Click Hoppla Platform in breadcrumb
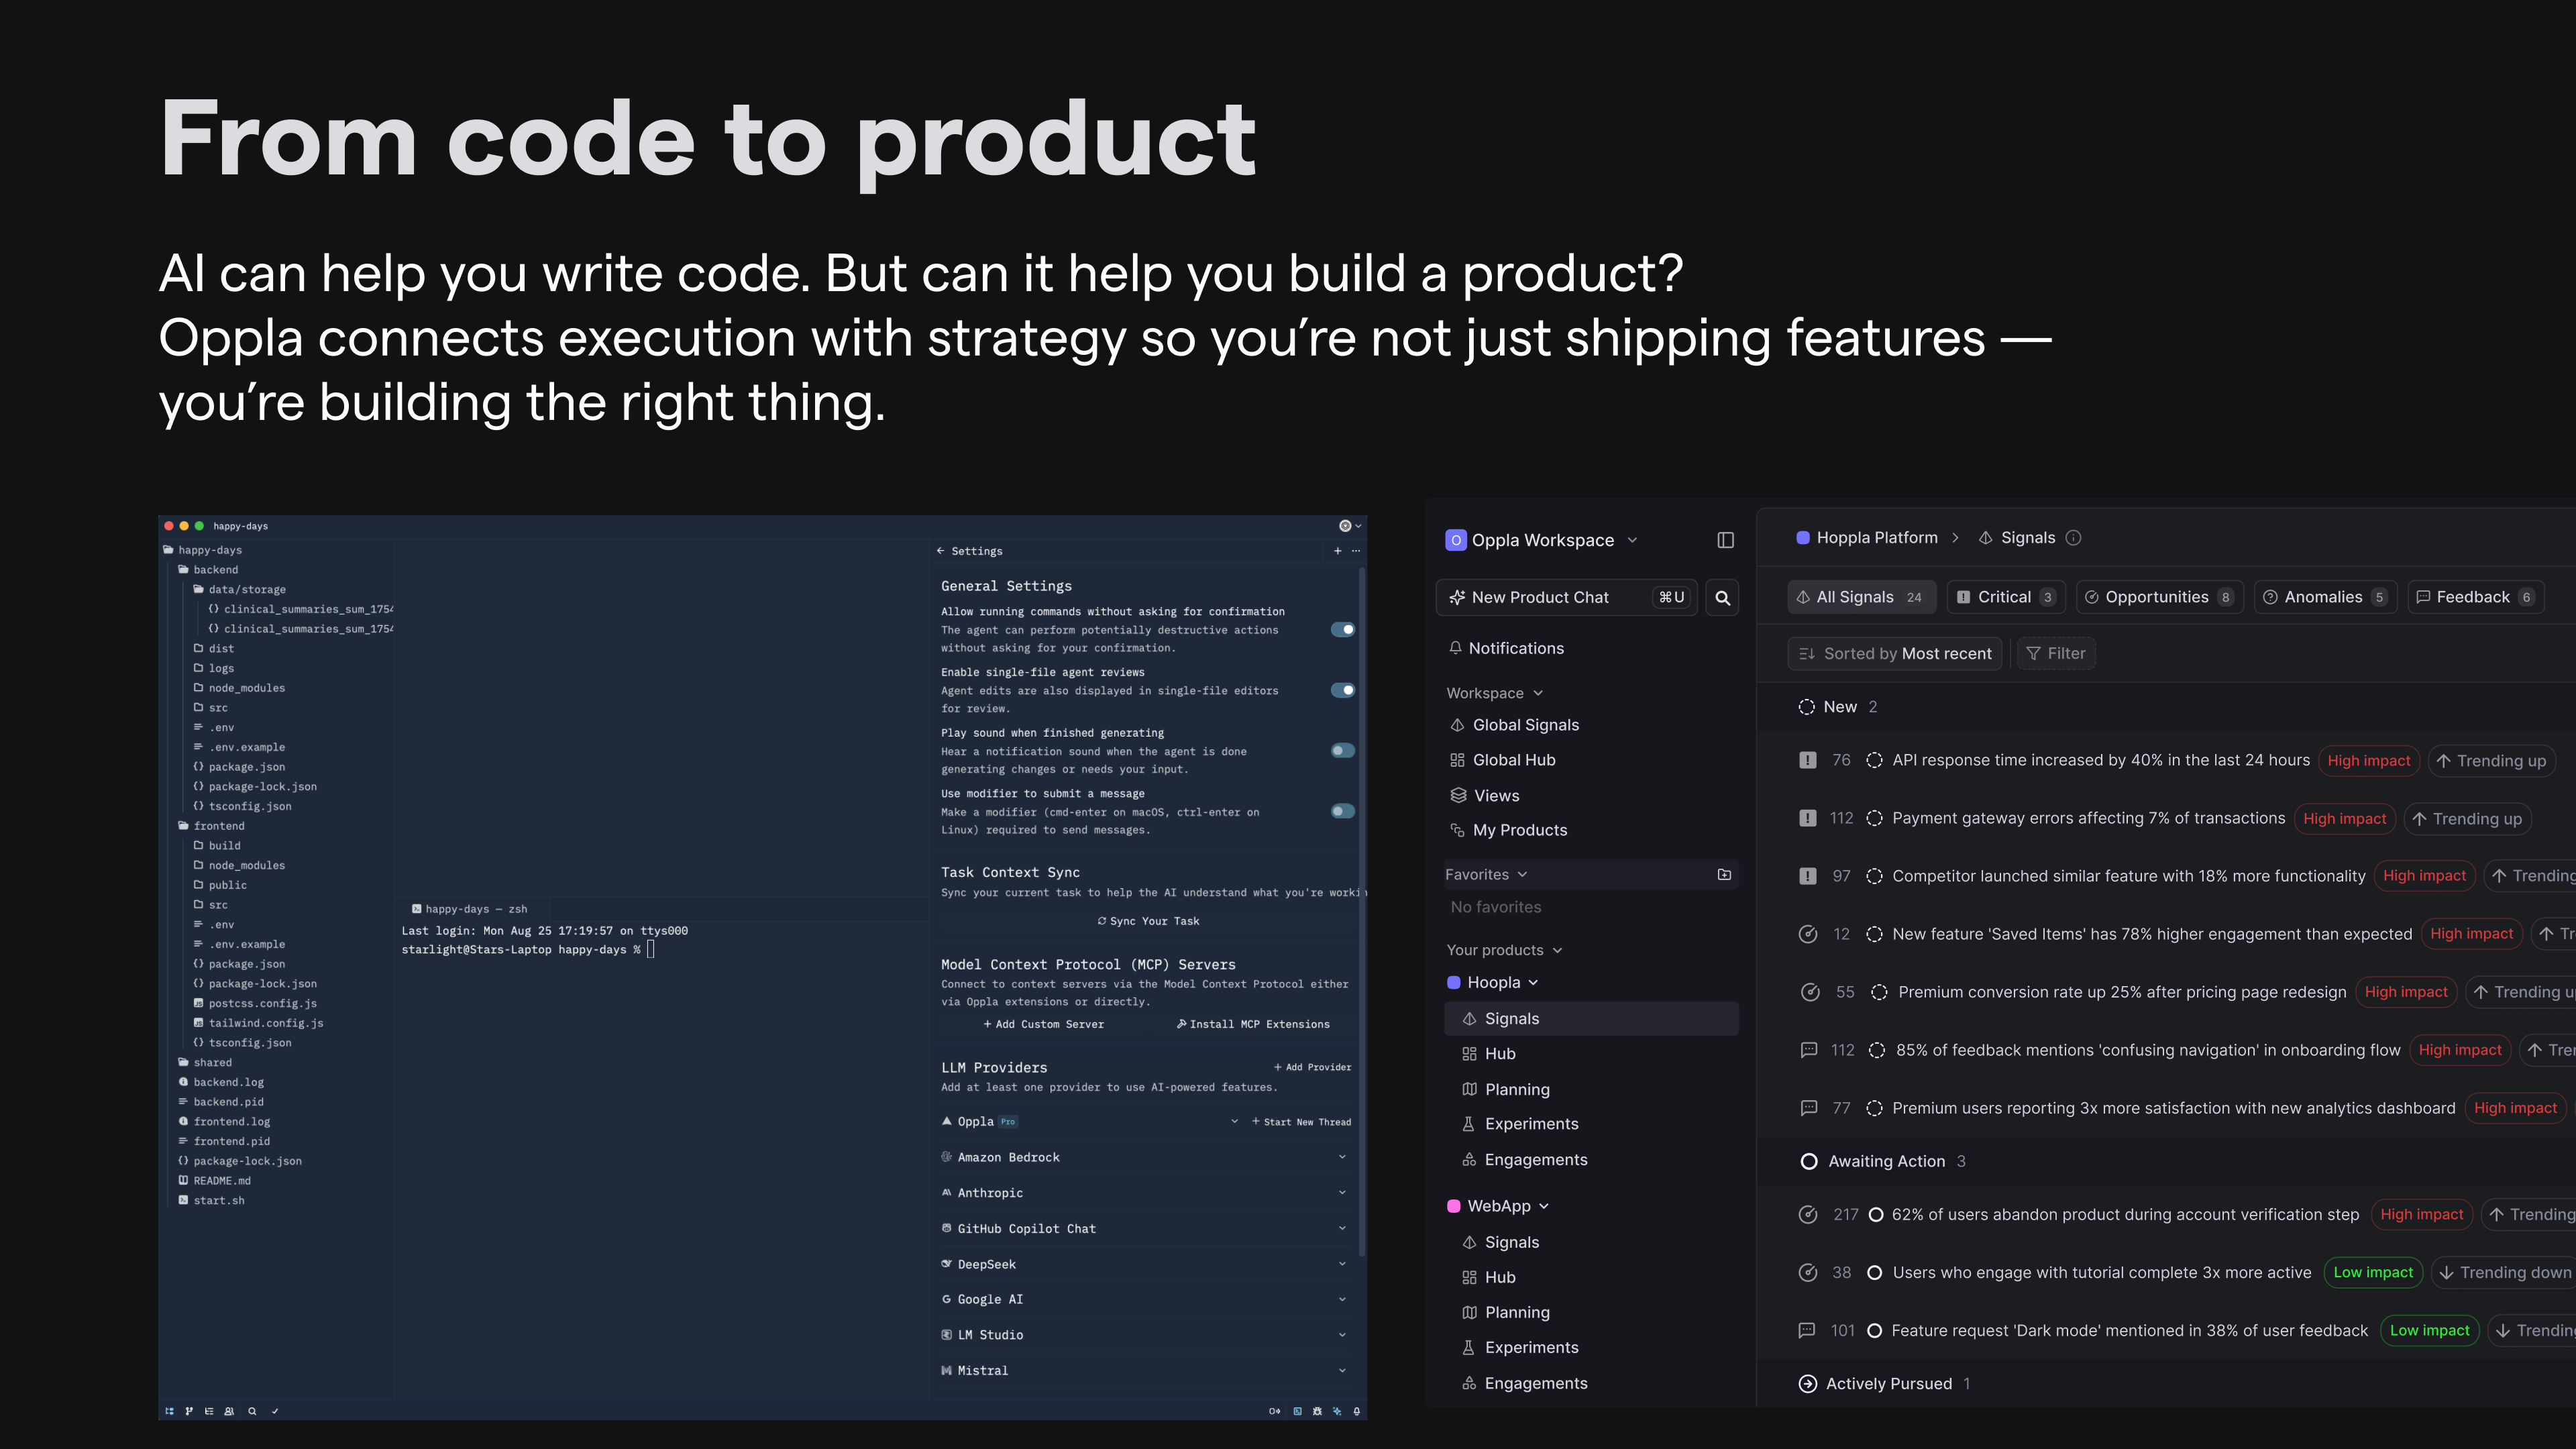 [1866, 538]
